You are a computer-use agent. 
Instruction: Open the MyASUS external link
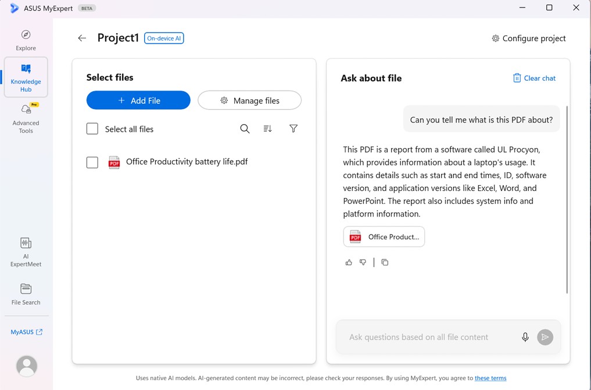click(26, 332)
